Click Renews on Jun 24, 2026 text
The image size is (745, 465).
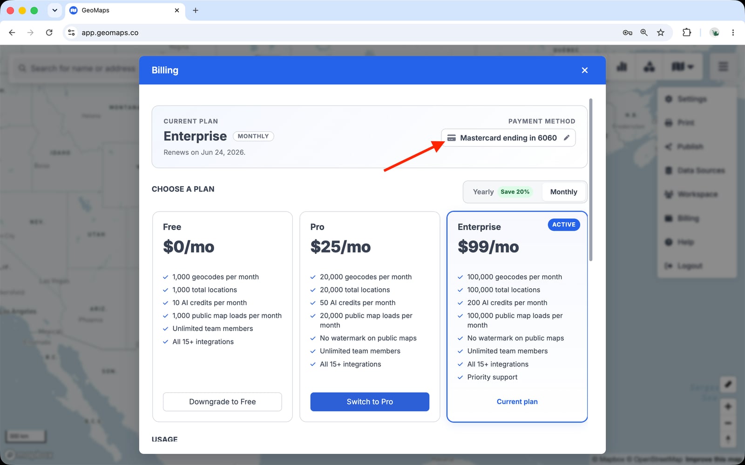204,153
